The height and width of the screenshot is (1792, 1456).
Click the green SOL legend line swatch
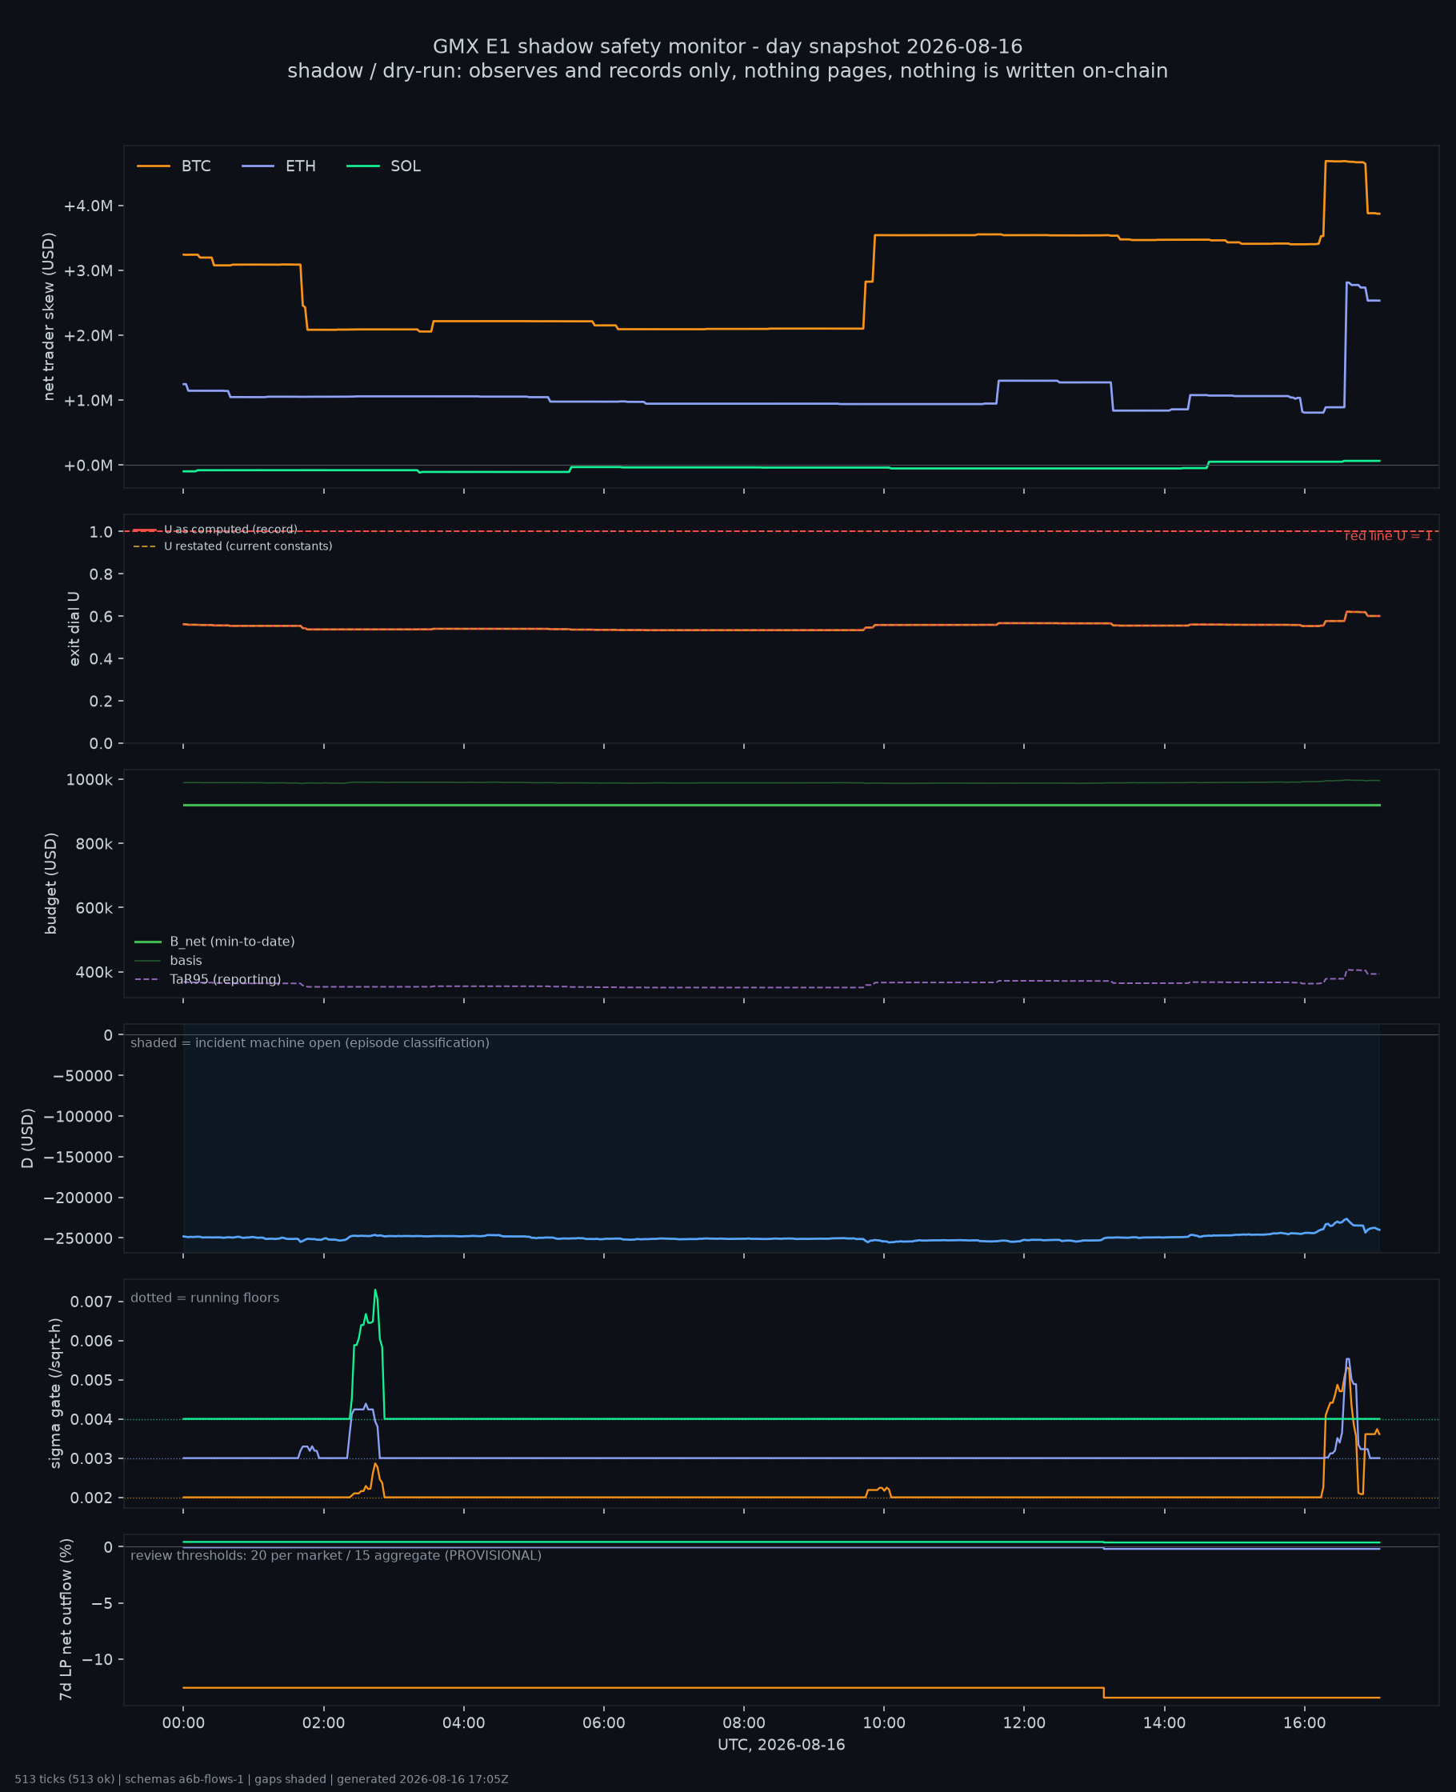point(362,166)
